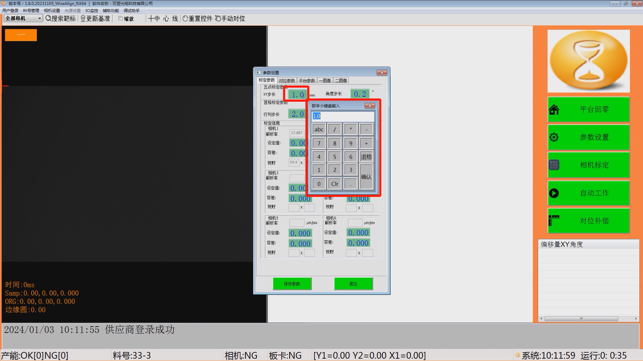Click the 偏移量XY角度 panel horizontal scrollbar
The width and height of the screenshot is (643, 361).
[581, 319]
